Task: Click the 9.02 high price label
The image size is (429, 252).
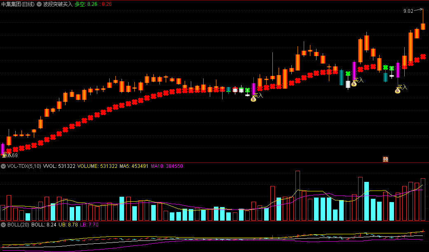Action: click(408, 11)
